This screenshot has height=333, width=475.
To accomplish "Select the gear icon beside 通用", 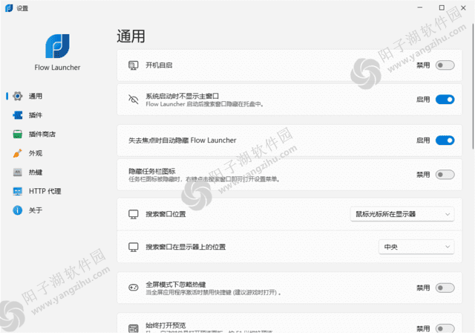I will coord(18,96).
